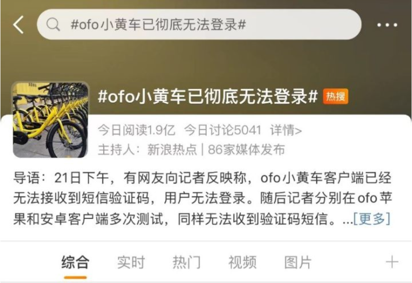The image size is (412, 283).
Task: Tap the 导语 introduction paragraph
Action: pos(202,198)
